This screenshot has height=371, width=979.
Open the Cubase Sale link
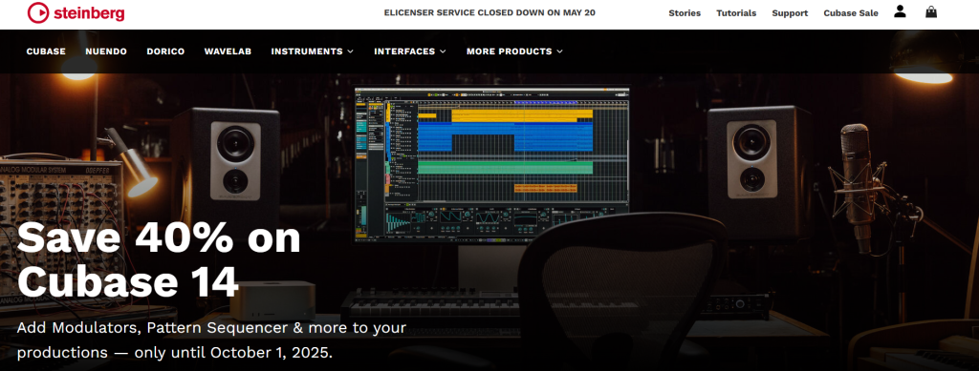(850, 13)
